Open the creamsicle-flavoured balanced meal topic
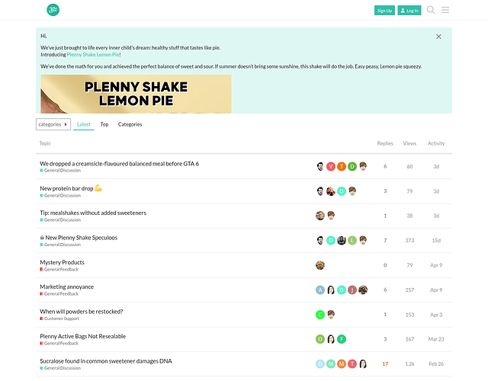Viewport: 488px width, 381px height. [x=119, y=164]
